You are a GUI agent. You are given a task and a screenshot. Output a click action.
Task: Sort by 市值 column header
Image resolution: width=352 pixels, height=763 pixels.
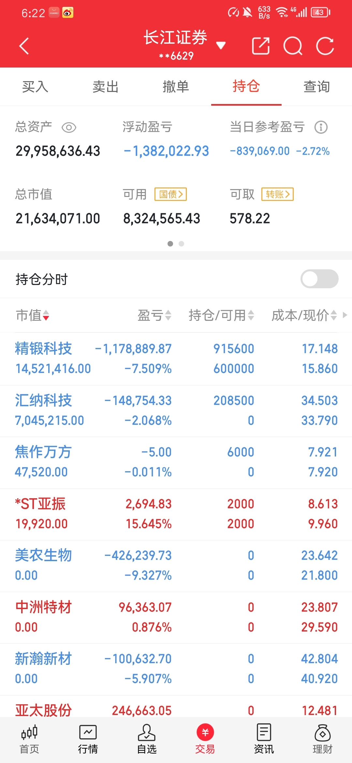click(33, 315)
